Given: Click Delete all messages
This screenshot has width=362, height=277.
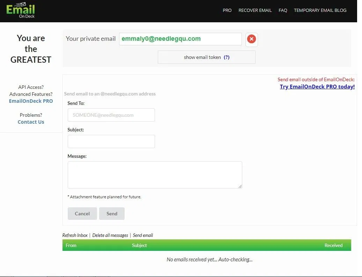Looking at the screenshot, I should click(x=110, y=235).
